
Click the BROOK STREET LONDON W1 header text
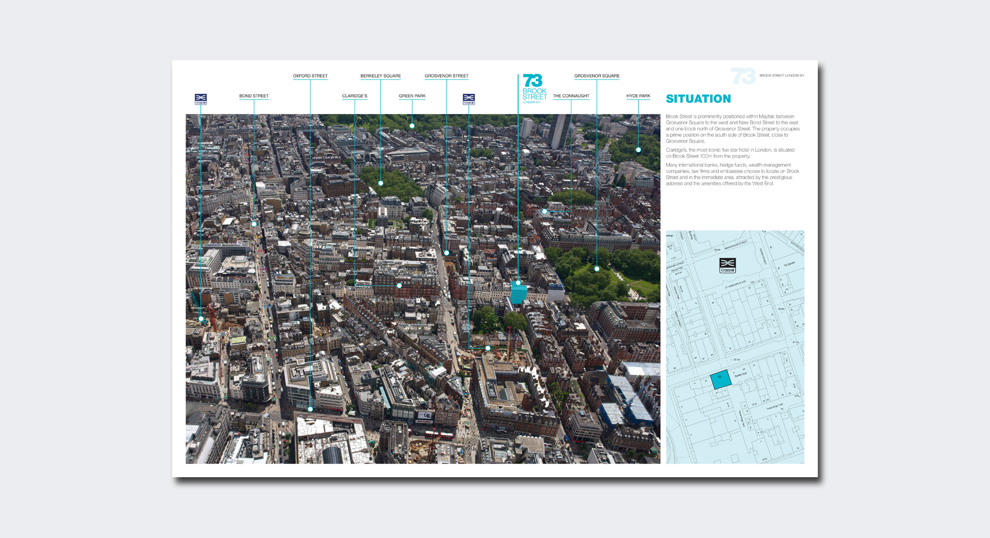coord(782,75)
